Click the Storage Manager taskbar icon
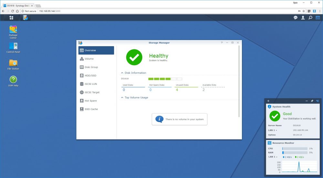 (25, 18)
